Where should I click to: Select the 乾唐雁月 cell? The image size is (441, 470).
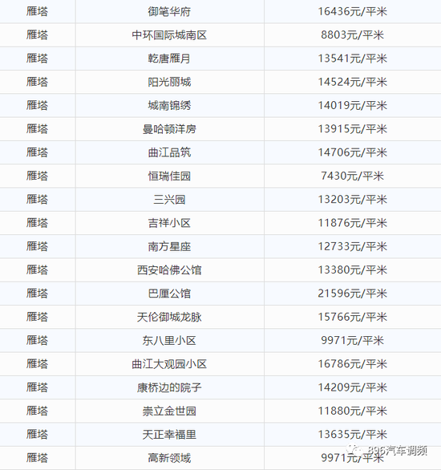169,59
